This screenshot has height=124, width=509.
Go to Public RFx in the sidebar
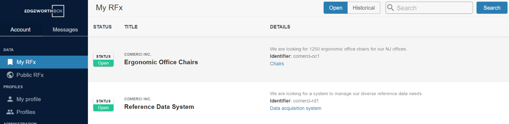[x=44, y=75]
